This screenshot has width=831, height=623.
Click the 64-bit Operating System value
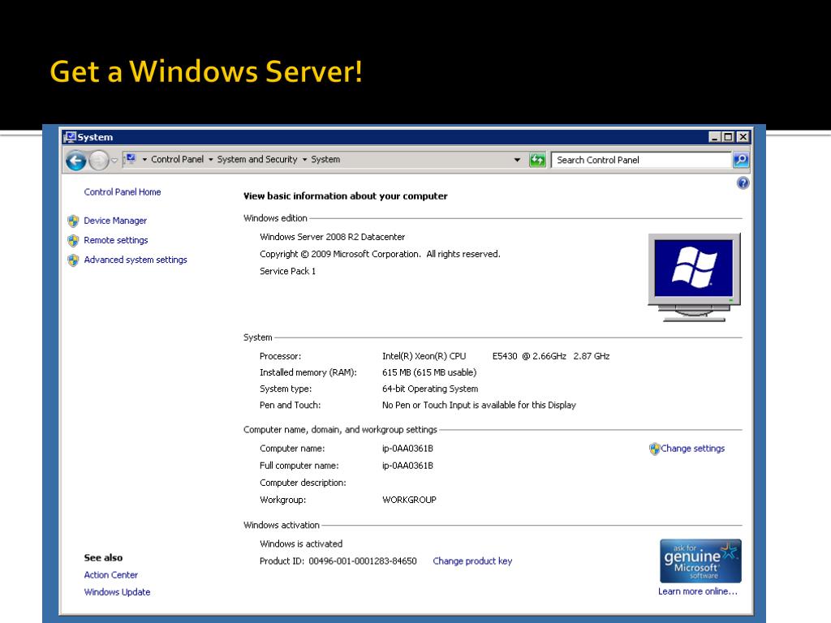pos(430,389)
